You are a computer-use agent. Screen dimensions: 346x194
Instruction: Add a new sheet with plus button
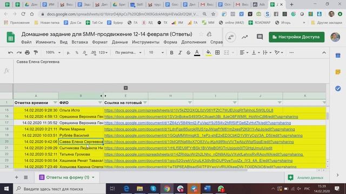coord(17,177)
